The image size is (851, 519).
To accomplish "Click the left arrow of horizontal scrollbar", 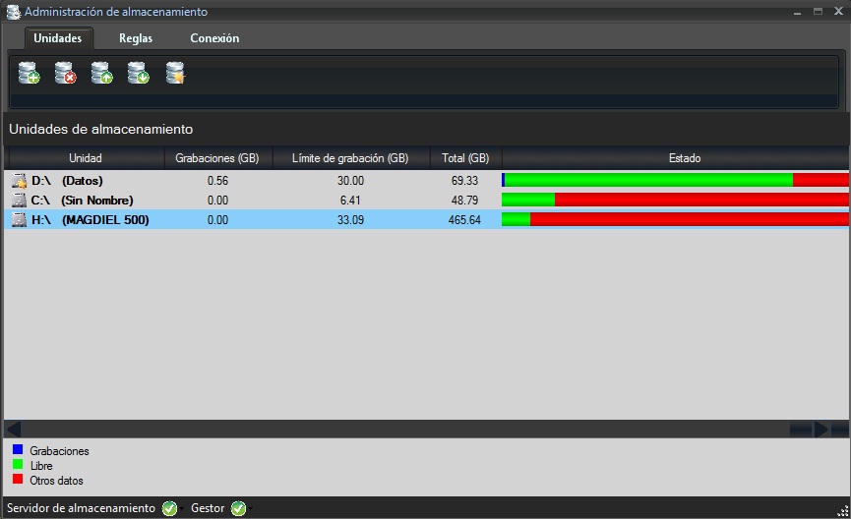I will click(14, 430).
